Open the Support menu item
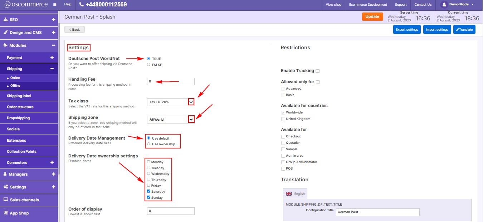Viewport: 483px width, 222px height. (x=401, y=5)
